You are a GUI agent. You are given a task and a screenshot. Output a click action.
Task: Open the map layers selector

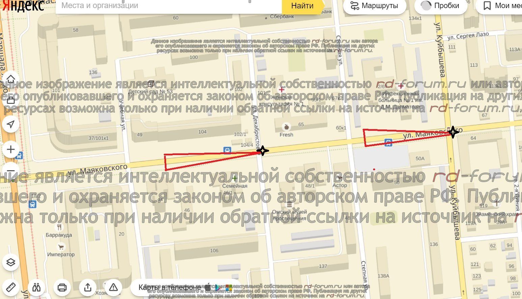point(11,262)
